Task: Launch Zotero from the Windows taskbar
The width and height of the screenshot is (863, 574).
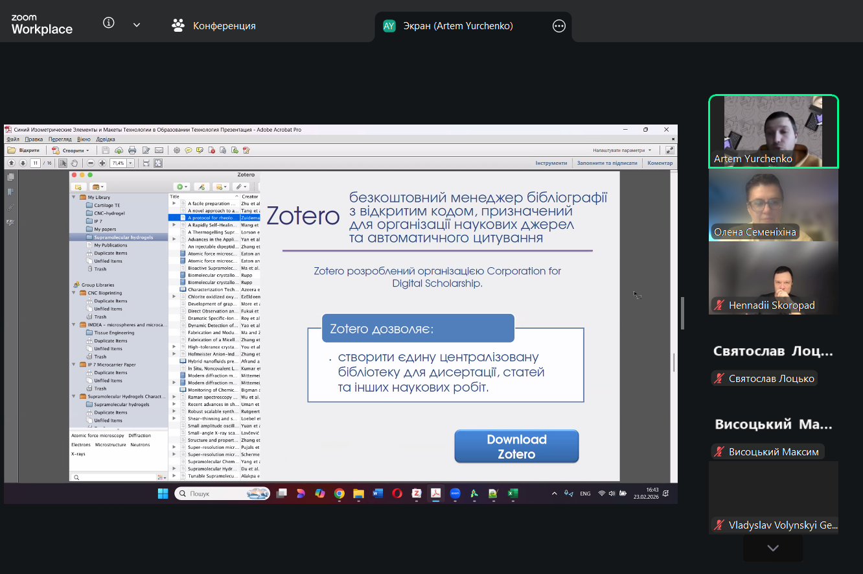Action: [x=416, y=494]
